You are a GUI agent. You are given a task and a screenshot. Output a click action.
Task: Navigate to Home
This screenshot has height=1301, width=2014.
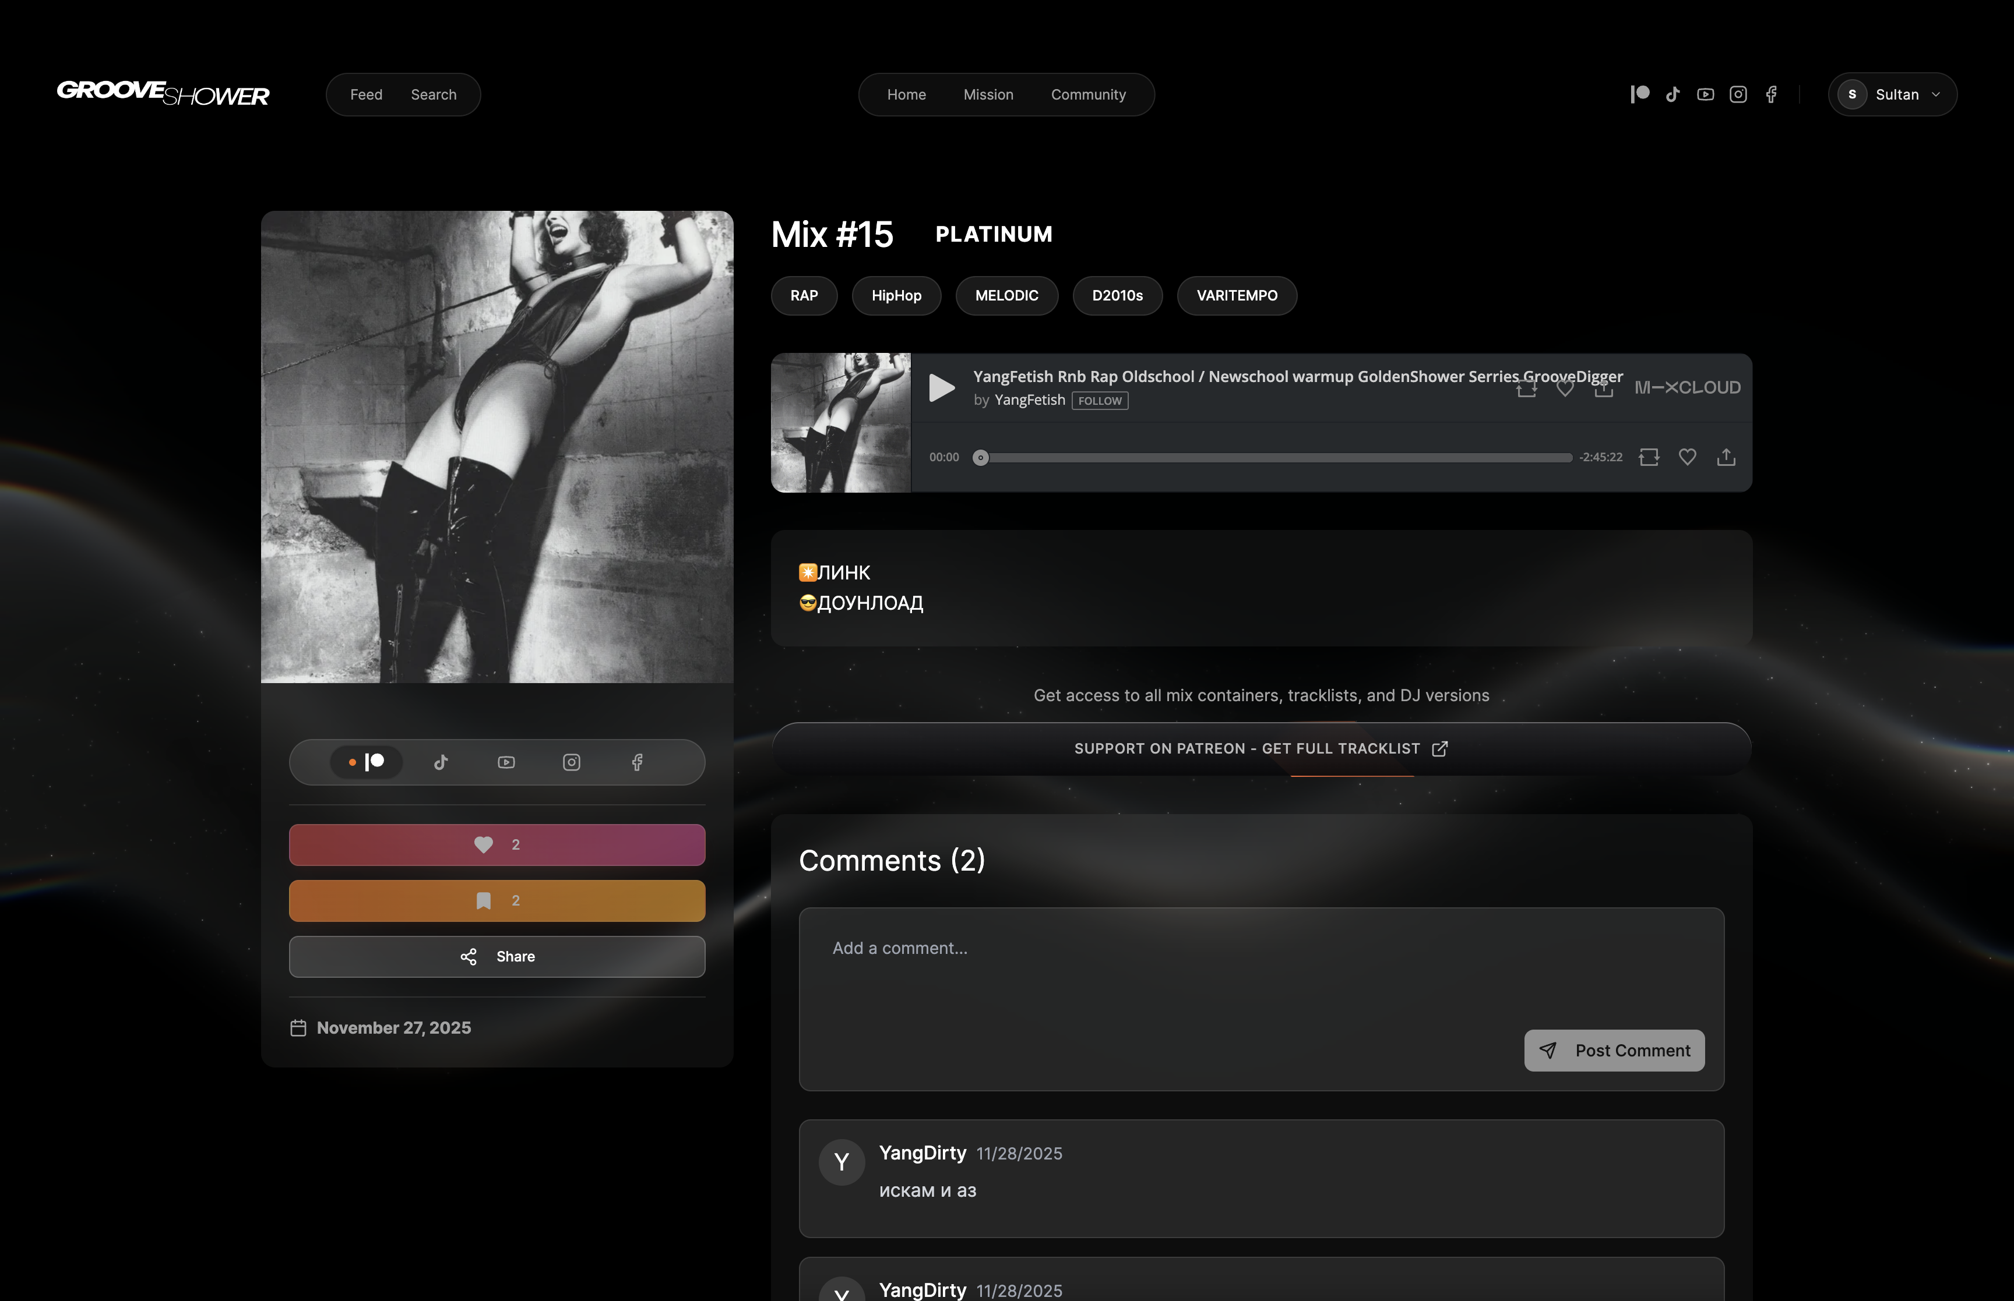[906, 94]
